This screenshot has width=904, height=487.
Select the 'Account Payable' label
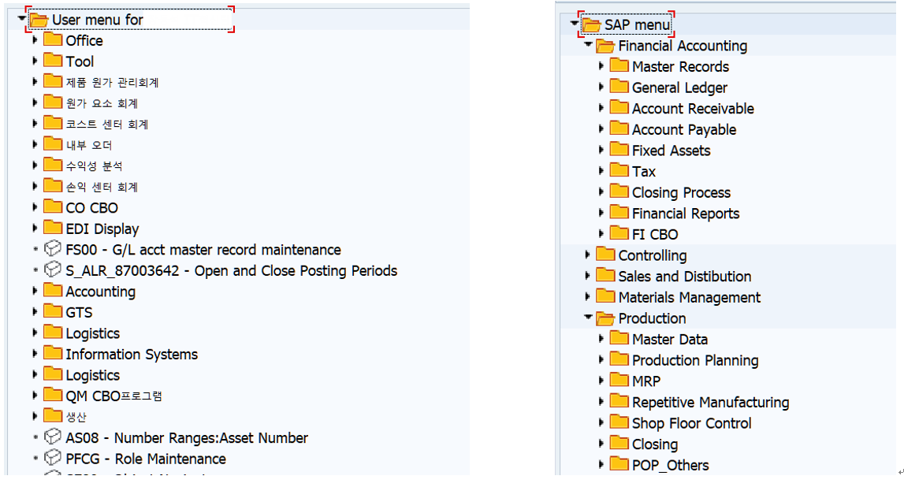click(684, 130)
